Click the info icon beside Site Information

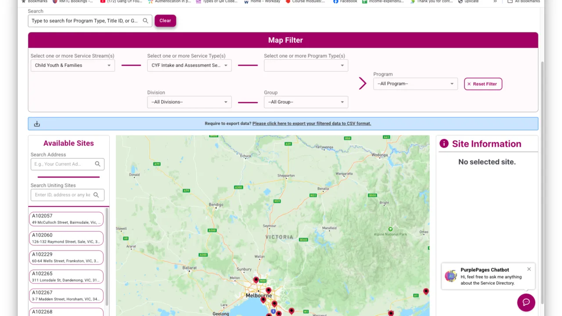point(444,144)
